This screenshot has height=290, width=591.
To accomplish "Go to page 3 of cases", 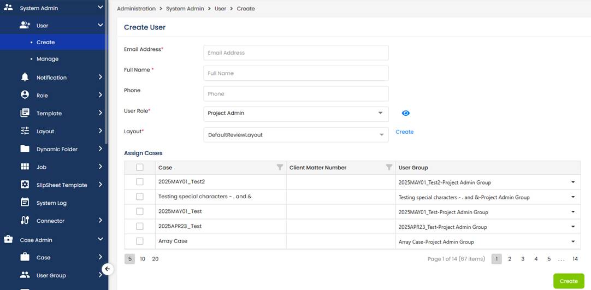I will point(523,259).
